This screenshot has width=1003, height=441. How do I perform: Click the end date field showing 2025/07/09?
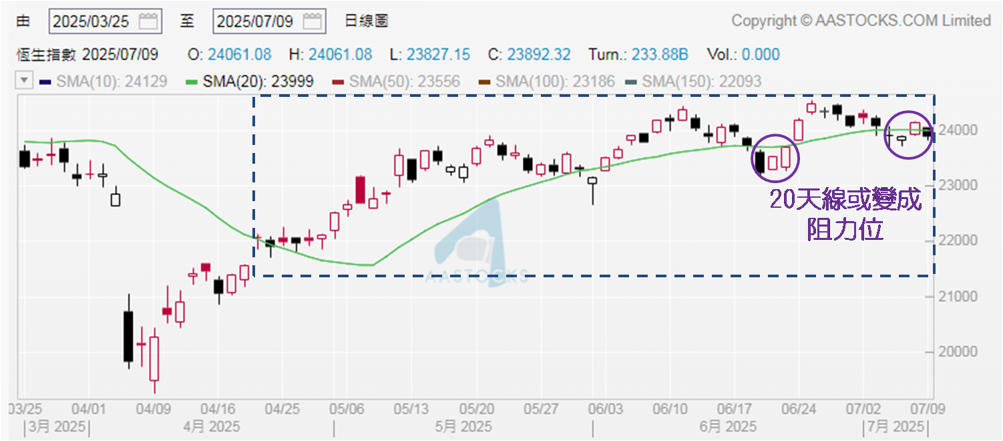[256, 21]
